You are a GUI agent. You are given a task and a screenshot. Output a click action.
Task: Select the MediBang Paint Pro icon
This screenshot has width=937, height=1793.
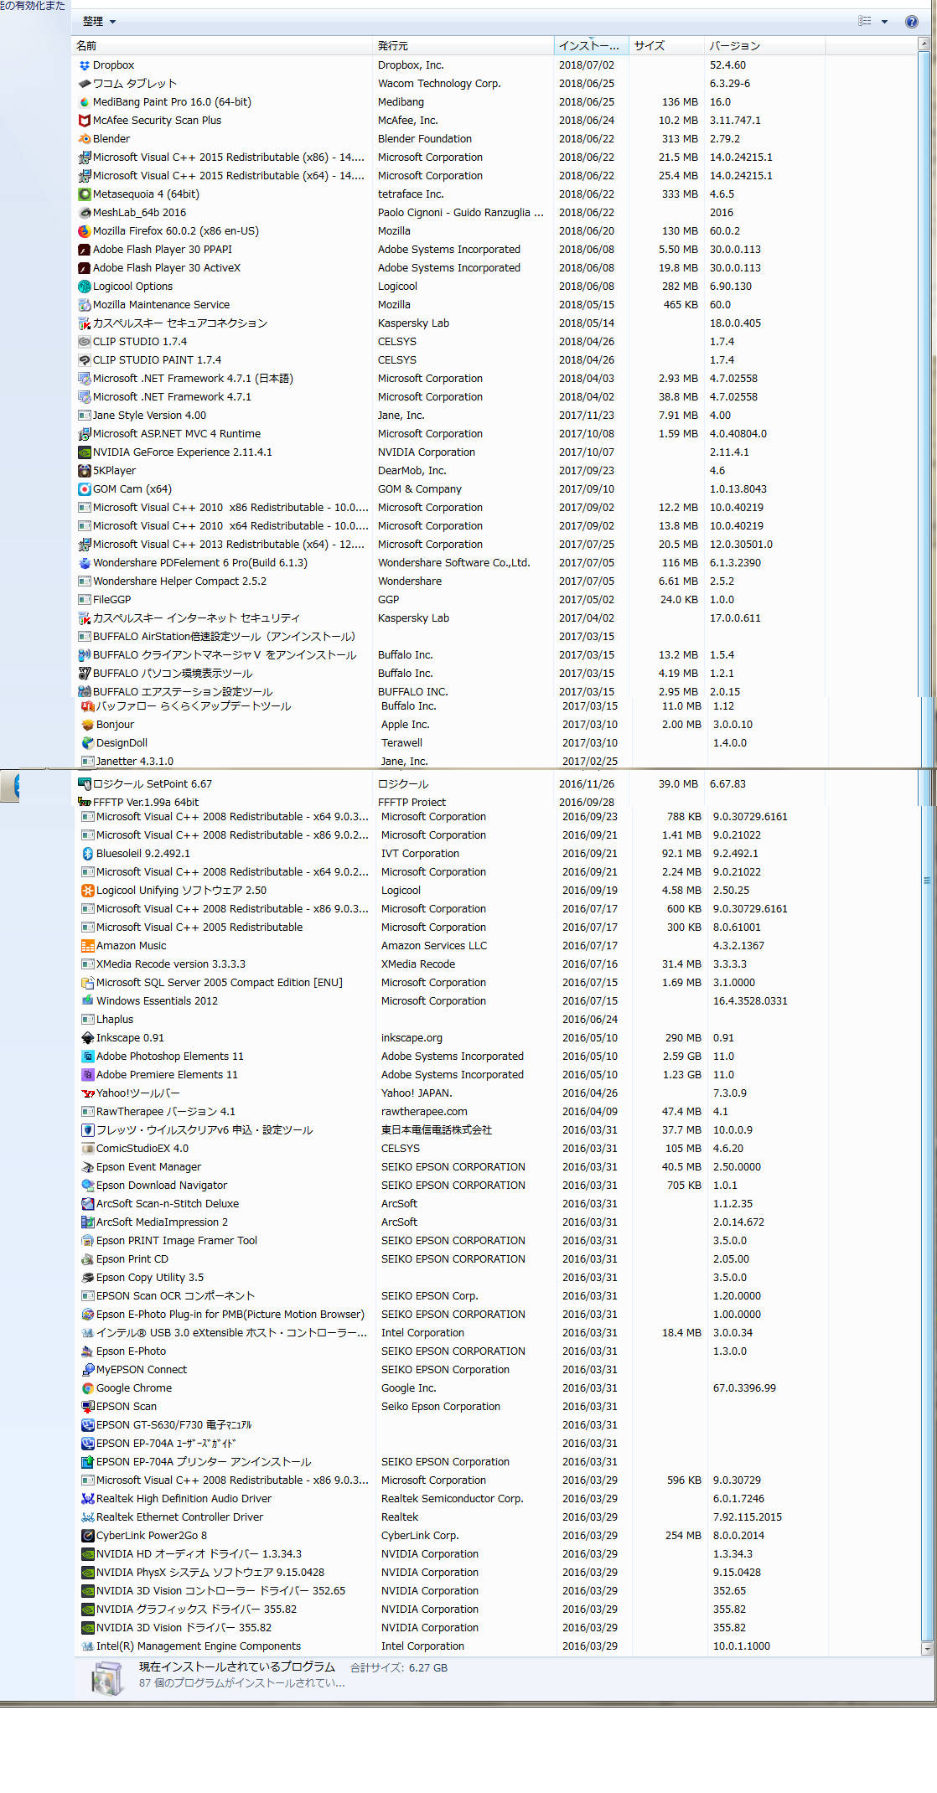point(84,102)
